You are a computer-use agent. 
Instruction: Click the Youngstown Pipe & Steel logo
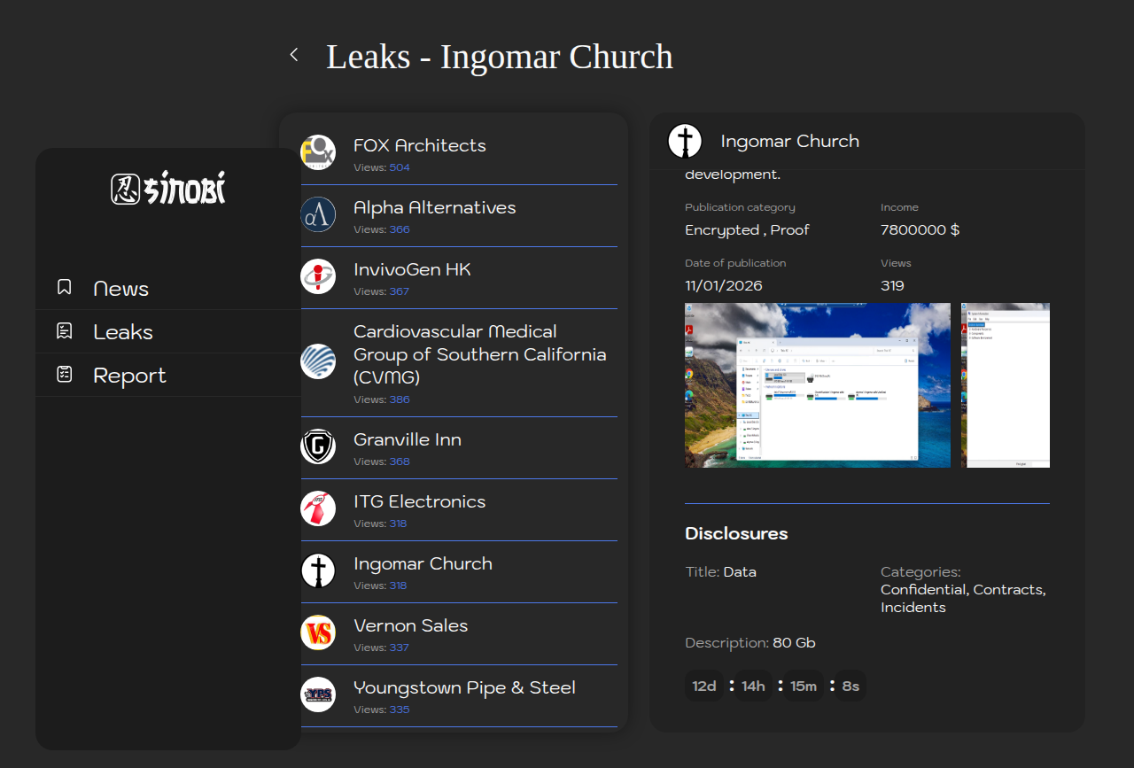coord(318,694)
